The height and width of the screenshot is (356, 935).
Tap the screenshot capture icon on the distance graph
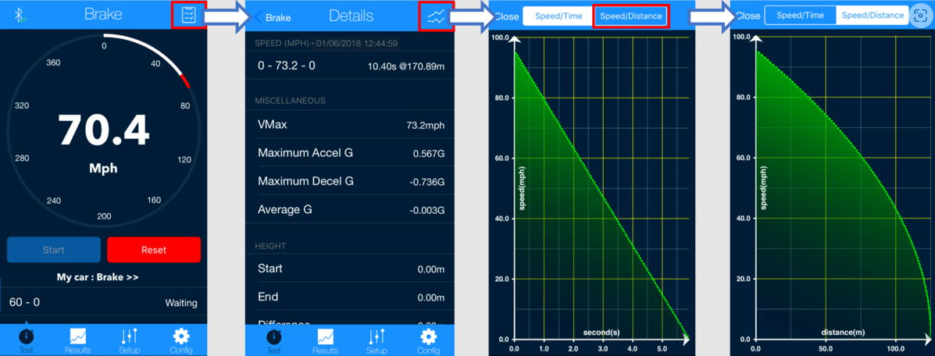[920, 16]
